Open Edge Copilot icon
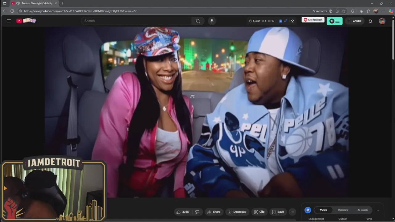This screenshot has height=222, width=395. click(x=391, y=11)
